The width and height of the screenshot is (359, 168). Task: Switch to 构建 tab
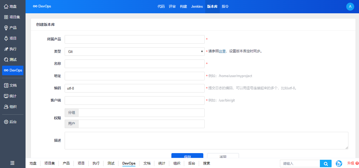click(183, 6)
